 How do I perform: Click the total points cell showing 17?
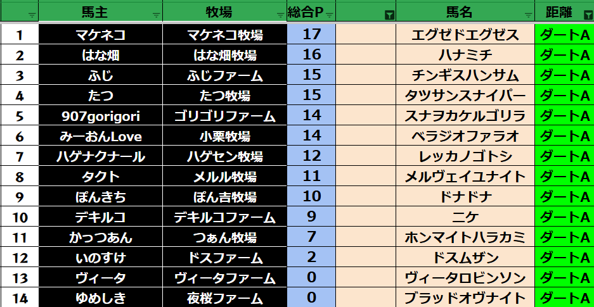311,35
